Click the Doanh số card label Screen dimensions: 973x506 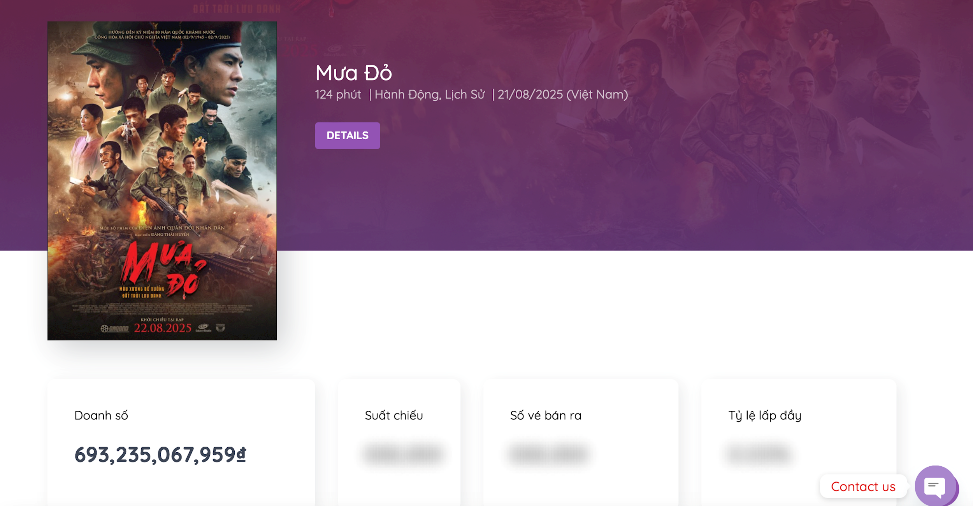coord(101,415)
